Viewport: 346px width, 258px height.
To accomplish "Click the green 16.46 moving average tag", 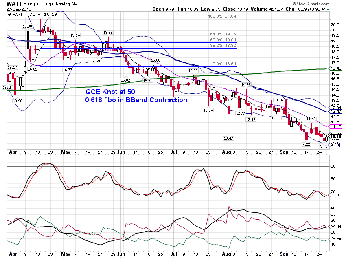I will point(336,68).
